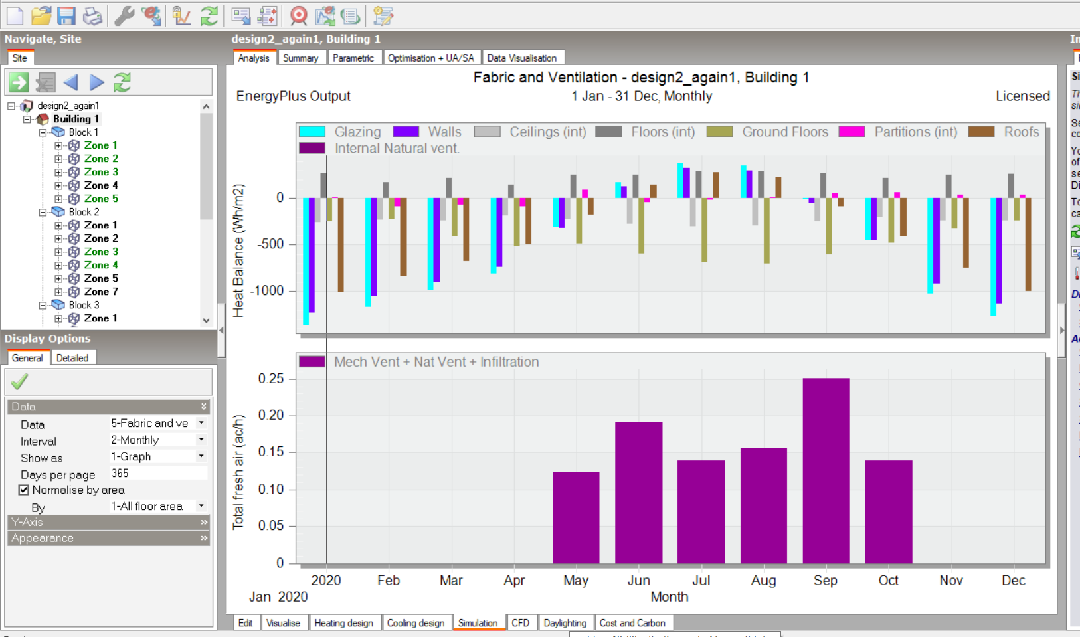This screenshot has width=1080, height=637.
Task: Expand Zone 7 under Block 2
Action: (58, 292)
